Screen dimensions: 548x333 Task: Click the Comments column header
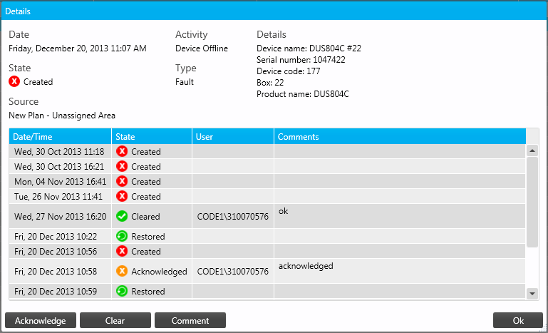click(399, 136)
